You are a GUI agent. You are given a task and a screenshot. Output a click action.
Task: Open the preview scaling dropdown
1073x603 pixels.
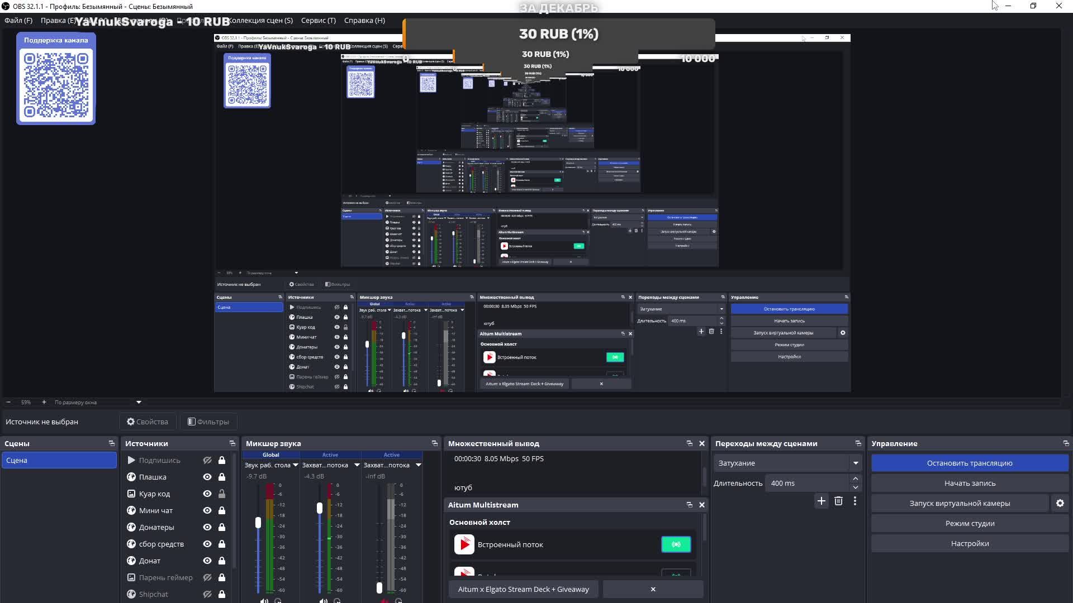pyautogui.click(x=139, y=402)
